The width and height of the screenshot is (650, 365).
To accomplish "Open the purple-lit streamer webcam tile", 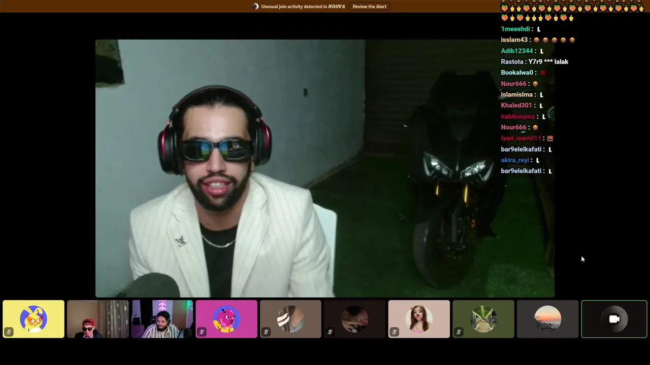I will (162, 319).
